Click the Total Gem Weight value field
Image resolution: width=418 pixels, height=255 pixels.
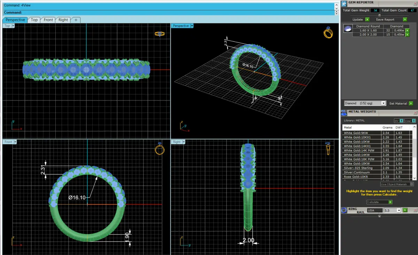pos(375,10)
